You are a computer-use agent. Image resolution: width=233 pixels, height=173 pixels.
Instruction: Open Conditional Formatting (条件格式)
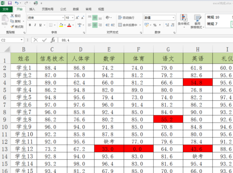click(183, 21)
